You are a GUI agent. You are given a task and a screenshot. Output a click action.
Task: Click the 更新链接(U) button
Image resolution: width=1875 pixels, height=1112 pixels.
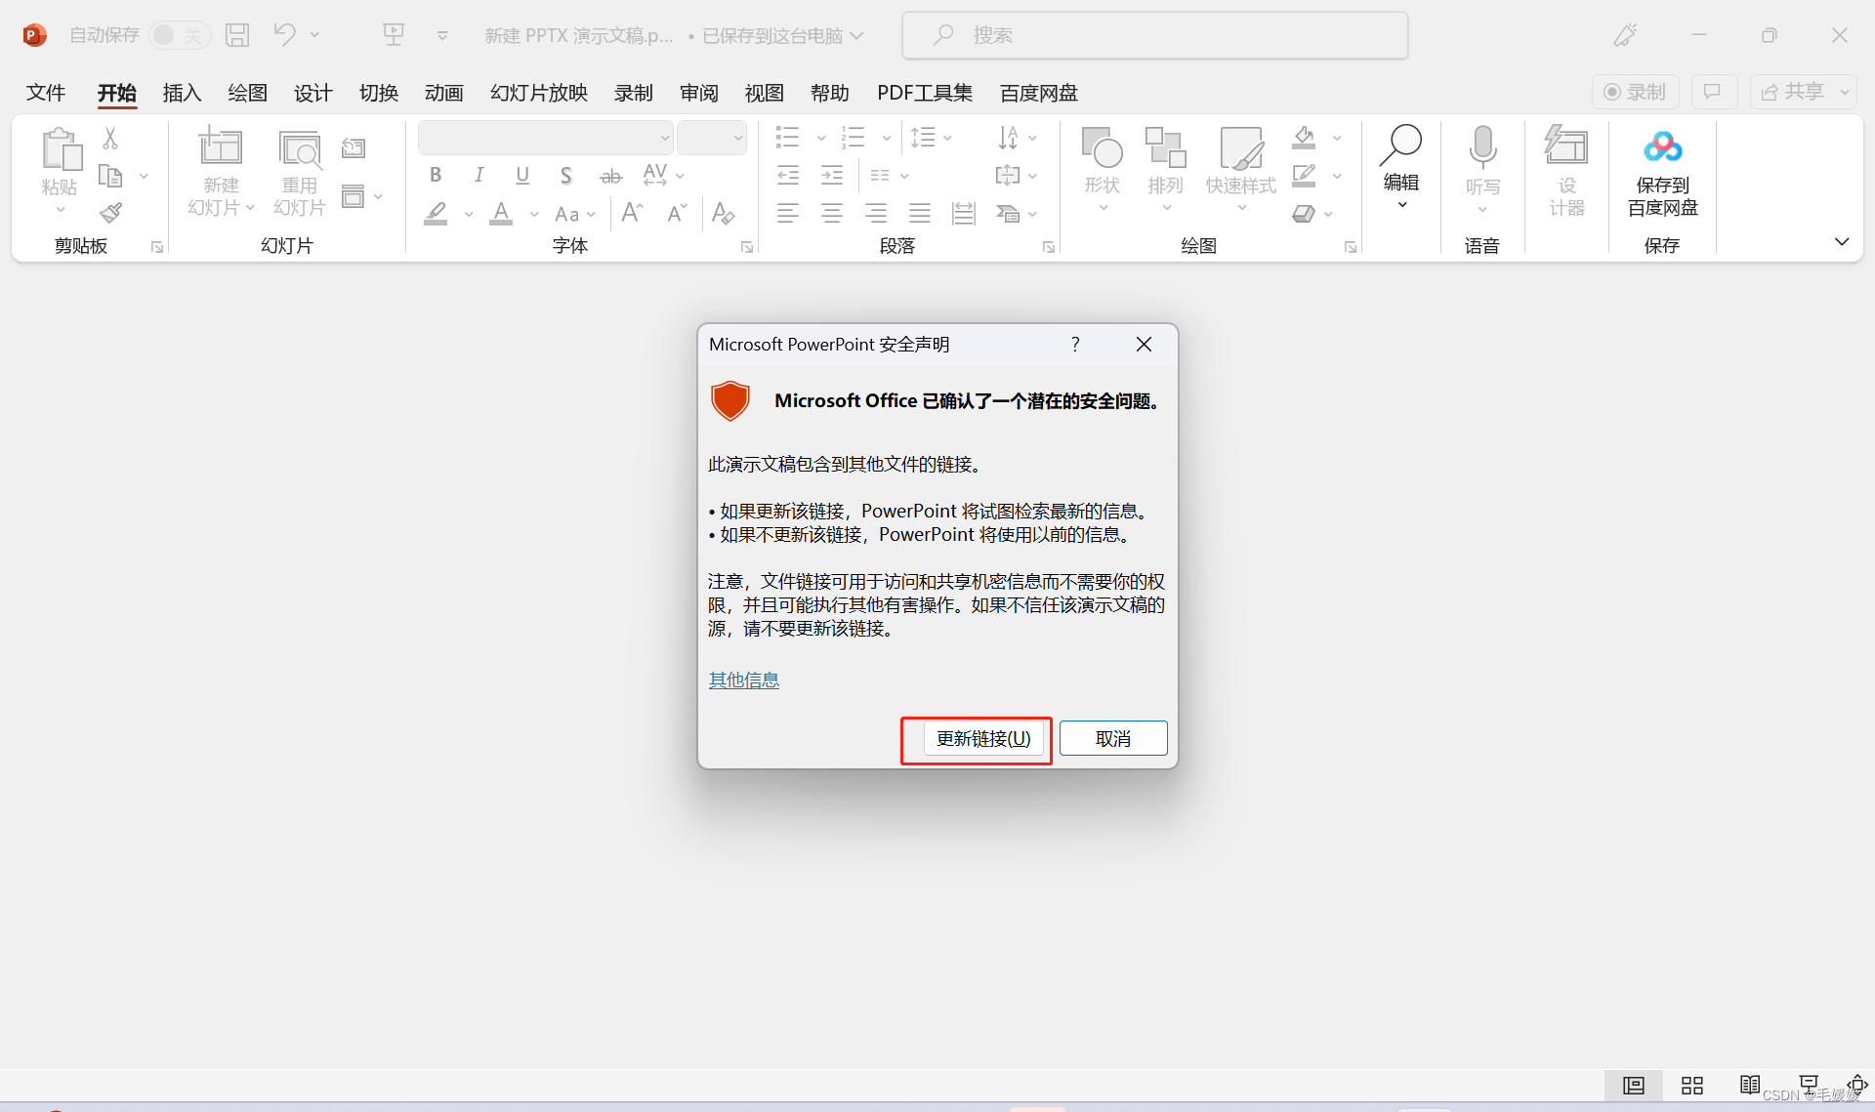tap(982, 739)
